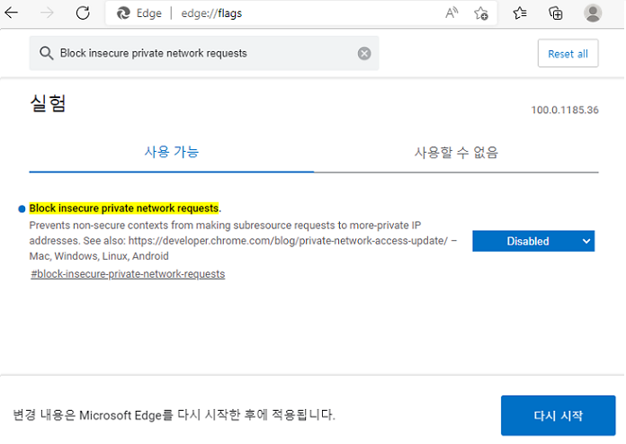
Task: Open the Disabled dropdown for the flag
Action: (533, 241)
